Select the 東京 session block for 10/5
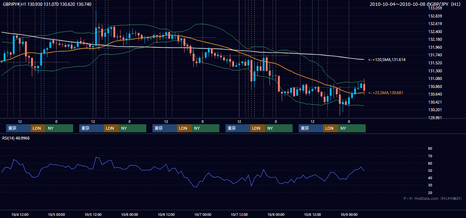The height and width of the screenshot is (218, 466). (x=92, y=128)
